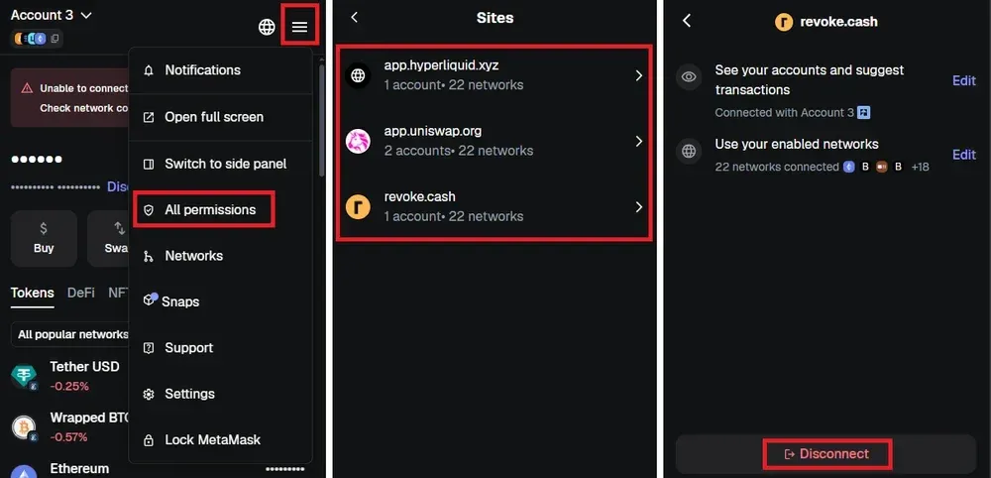Image resolution: width=991 pixels, height=478 pixels.
Task: Edit the enabled networks permission
Action: pos(963,155)
